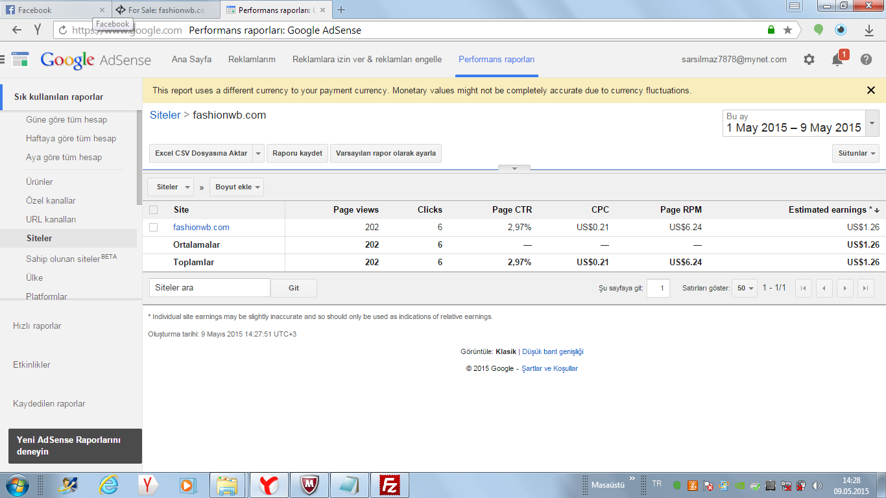This screenshot has height=498, width=886.
Task: Open Şartlar ve Koşullar link
Action: coord(549,368)
